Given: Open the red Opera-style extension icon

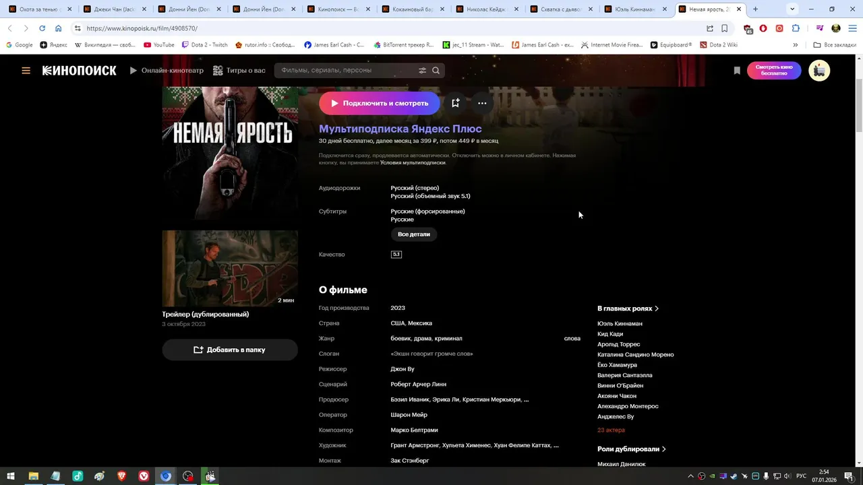Looking at the screenshot, I should coord(763,28).
